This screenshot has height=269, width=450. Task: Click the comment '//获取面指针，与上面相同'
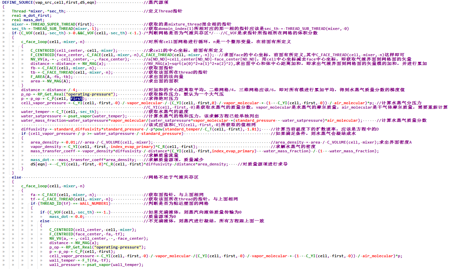(x=174, y=195)
